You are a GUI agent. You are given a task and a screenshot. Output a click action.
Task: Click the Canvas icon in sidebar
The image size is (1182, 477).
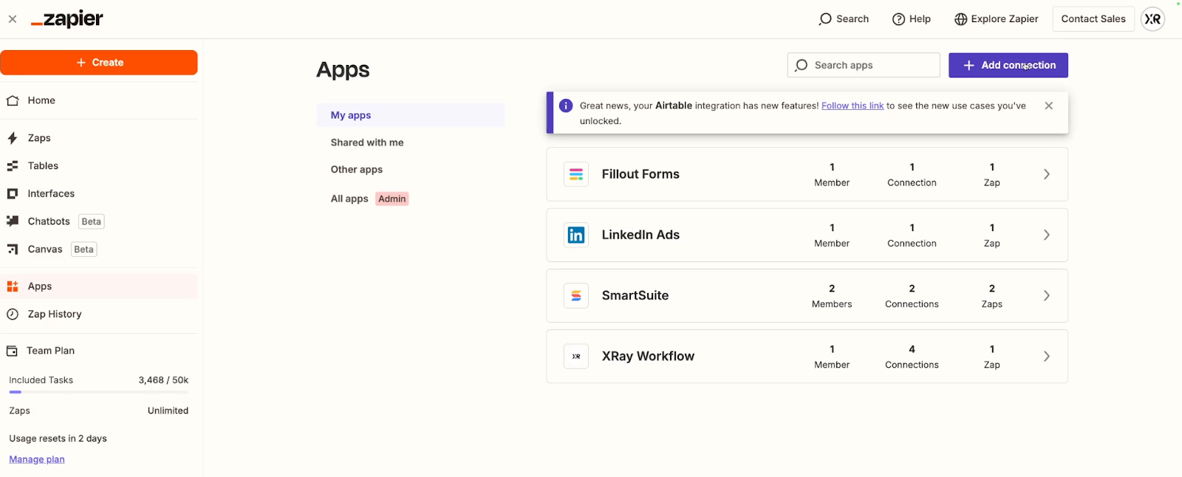[x=13, y=250]
